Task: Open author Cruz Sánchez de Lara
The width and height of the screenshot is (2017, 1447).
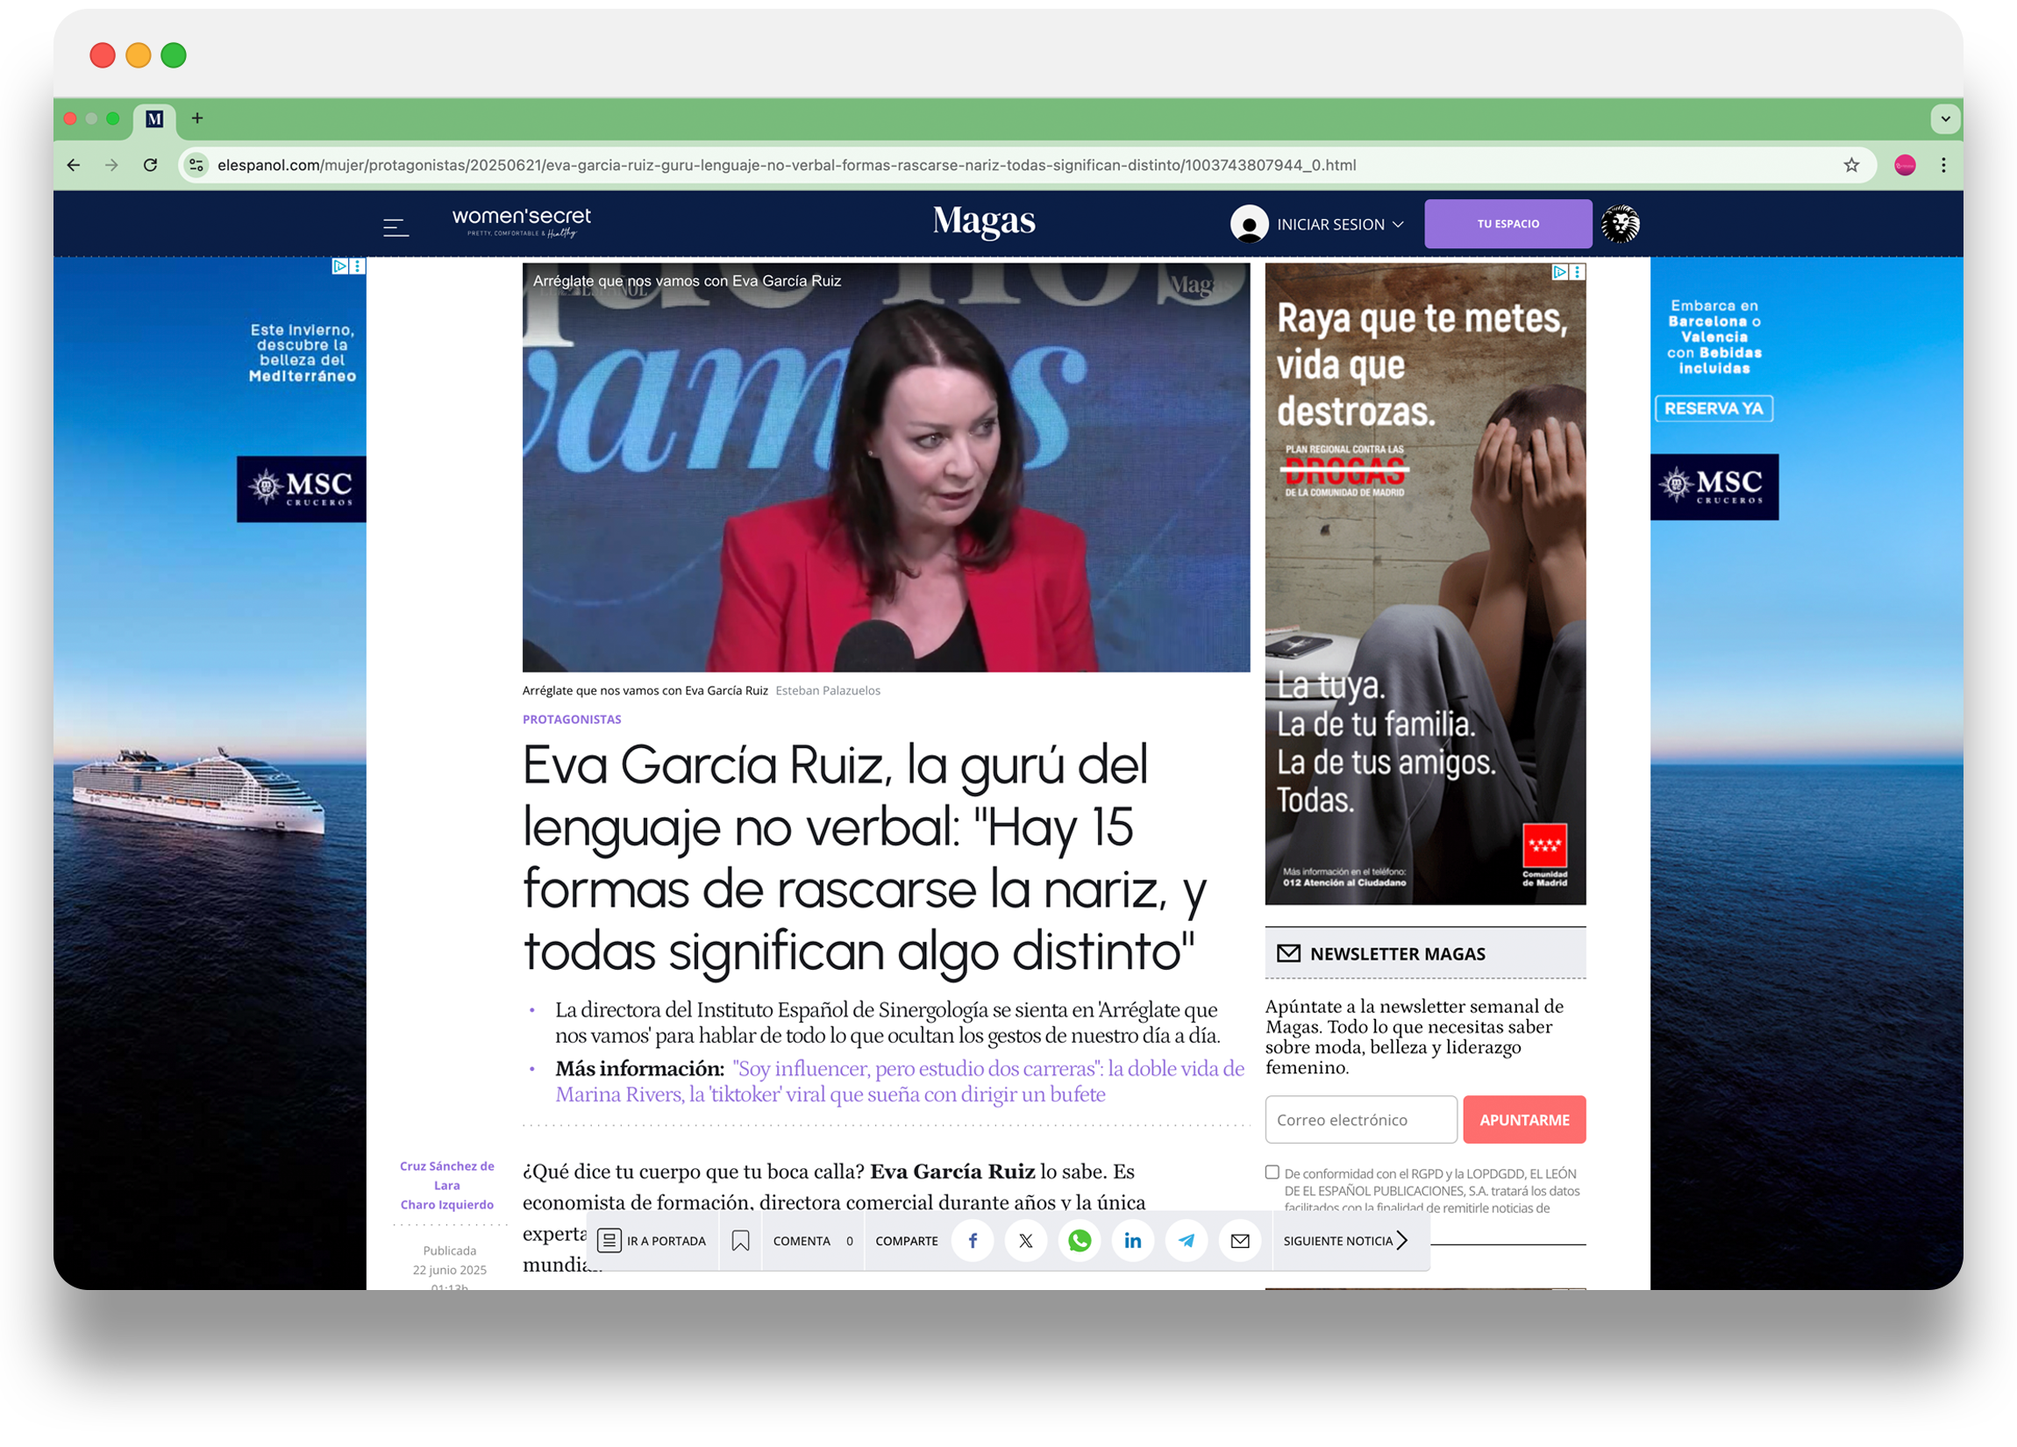Action: click(446, 1176)
